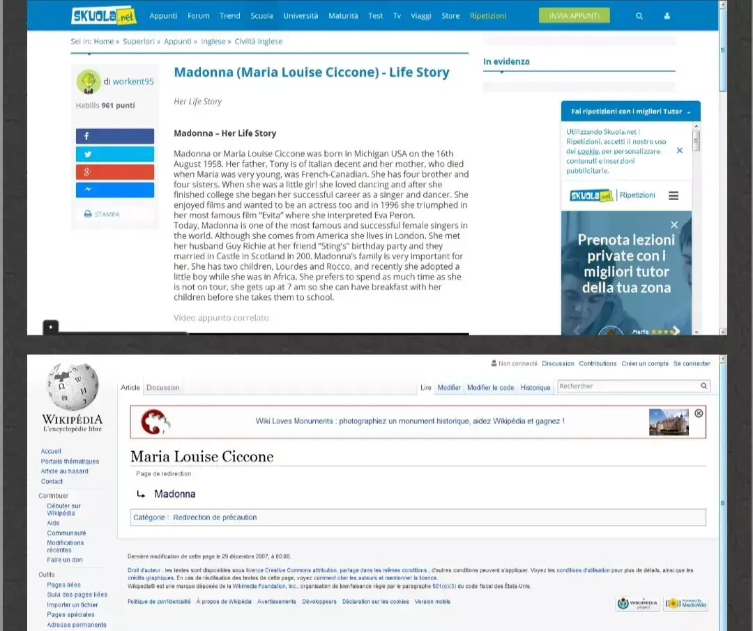
Task: Open search magnifier in Skuola header
Action: (639, 16)
